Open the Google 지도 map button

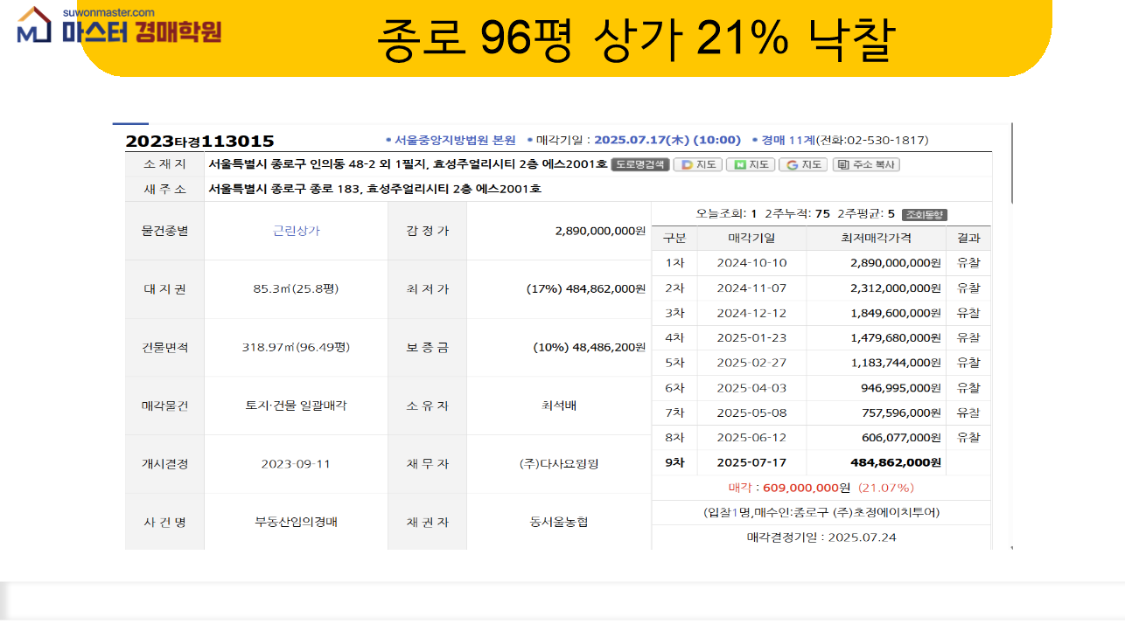803,164
